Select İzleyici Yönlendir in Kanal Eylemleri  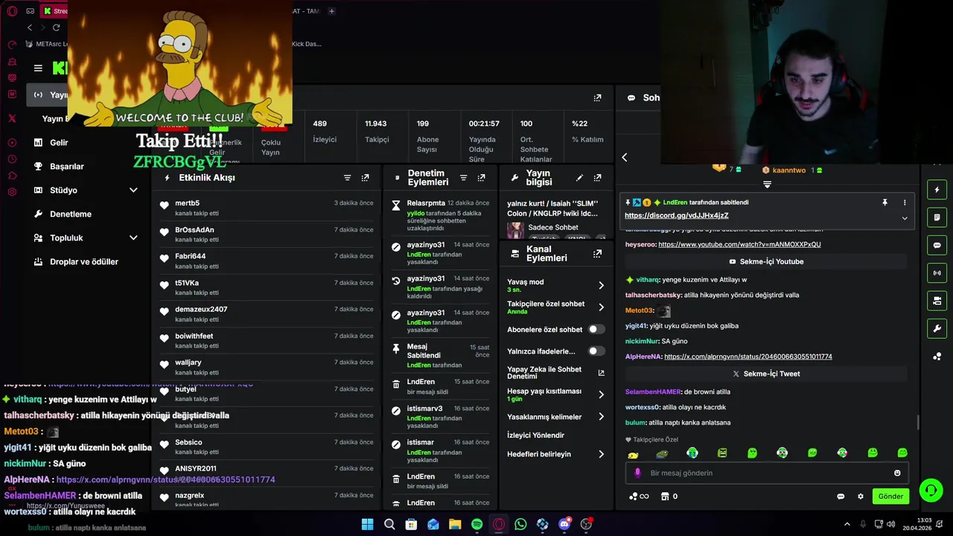coord(536,435)
